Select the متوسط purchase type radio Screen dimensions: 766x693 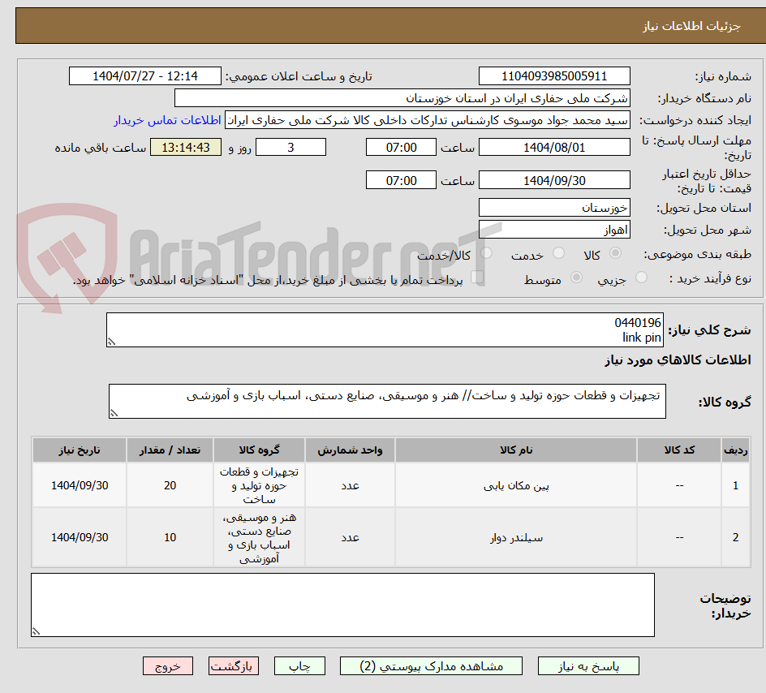576,278
